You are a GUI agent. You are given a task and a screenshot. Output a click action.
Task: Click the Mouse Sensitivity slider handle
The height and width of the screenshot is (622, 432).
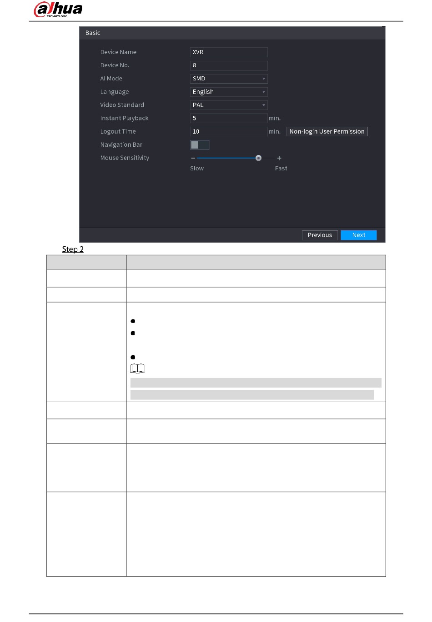[259, 158]
